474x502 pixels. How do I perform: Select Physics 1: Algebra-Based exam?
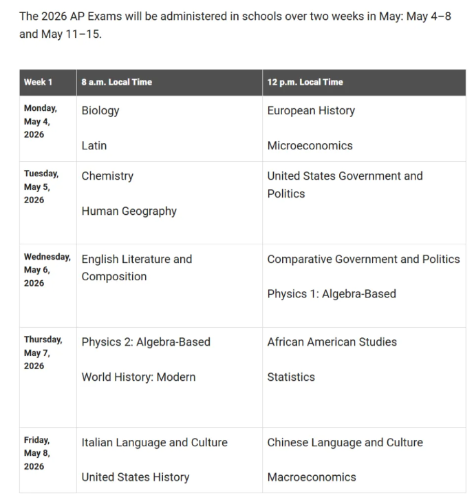click(332, 293)
